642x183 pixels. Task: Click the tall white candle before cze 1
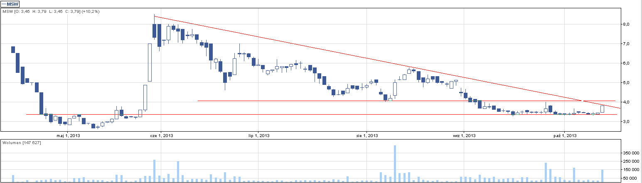tap(150, 63)
